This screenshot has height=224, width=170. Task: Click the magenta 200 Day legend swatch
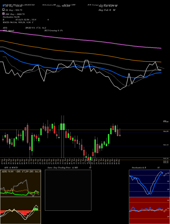[3, 14]
